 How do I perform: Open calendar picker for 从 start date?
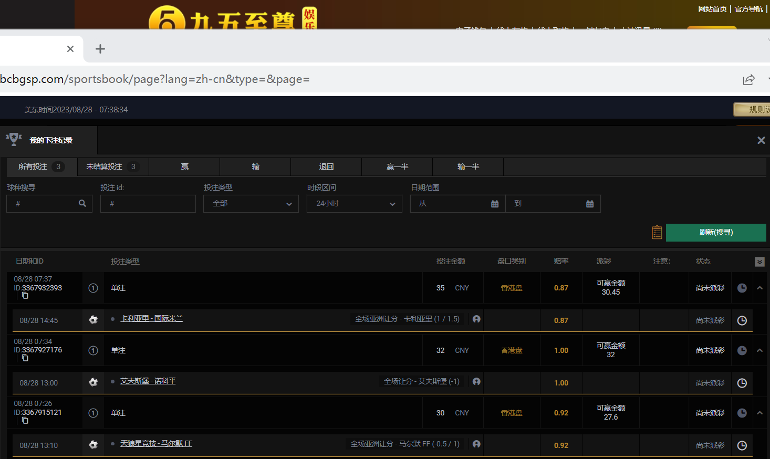click(x=494, y=204)
